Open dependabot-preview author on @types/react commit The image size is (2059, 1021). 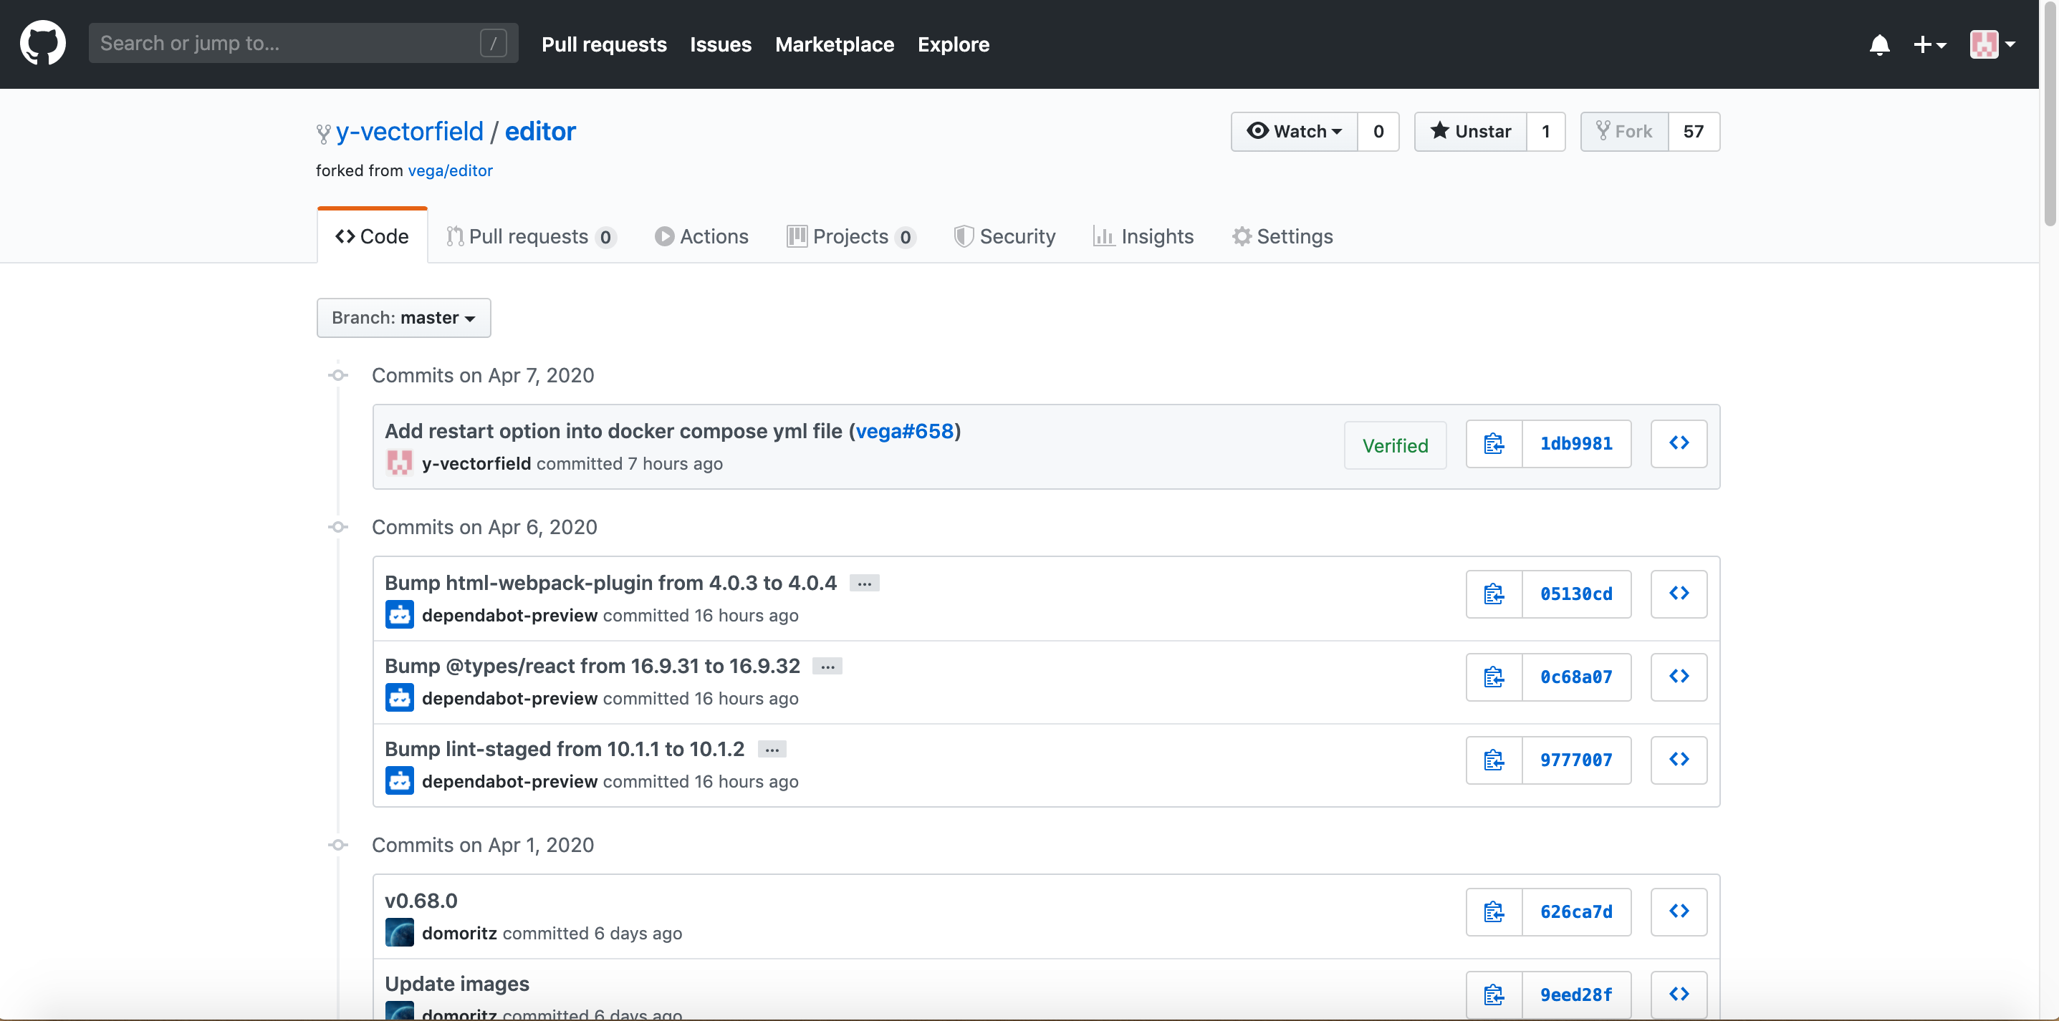coord(510,698)
